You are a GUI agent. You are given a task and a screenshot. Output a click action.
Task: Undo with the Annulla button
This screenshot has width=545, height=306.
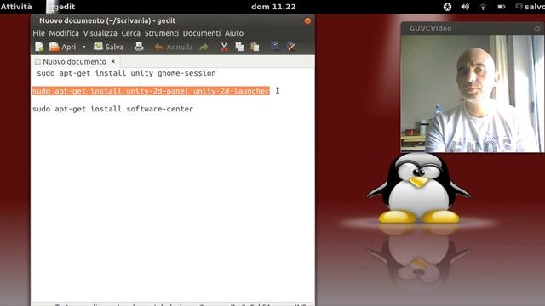(x=174, y=47)
